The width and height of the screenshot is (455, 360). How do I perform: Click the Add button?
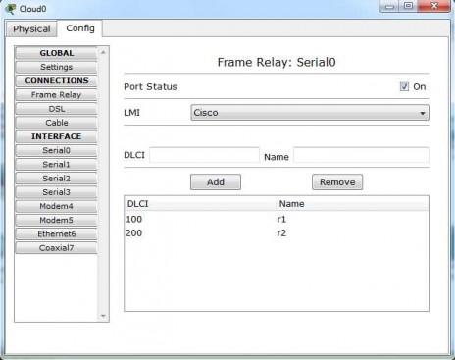pyautogui.click(x=216, y=182)
